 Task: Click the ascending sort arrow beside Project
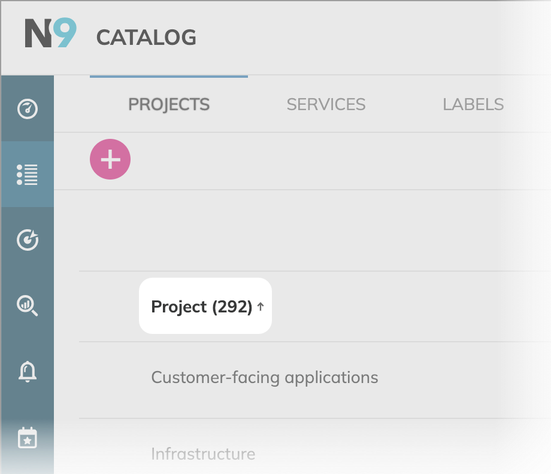click(x=261, y=307)
